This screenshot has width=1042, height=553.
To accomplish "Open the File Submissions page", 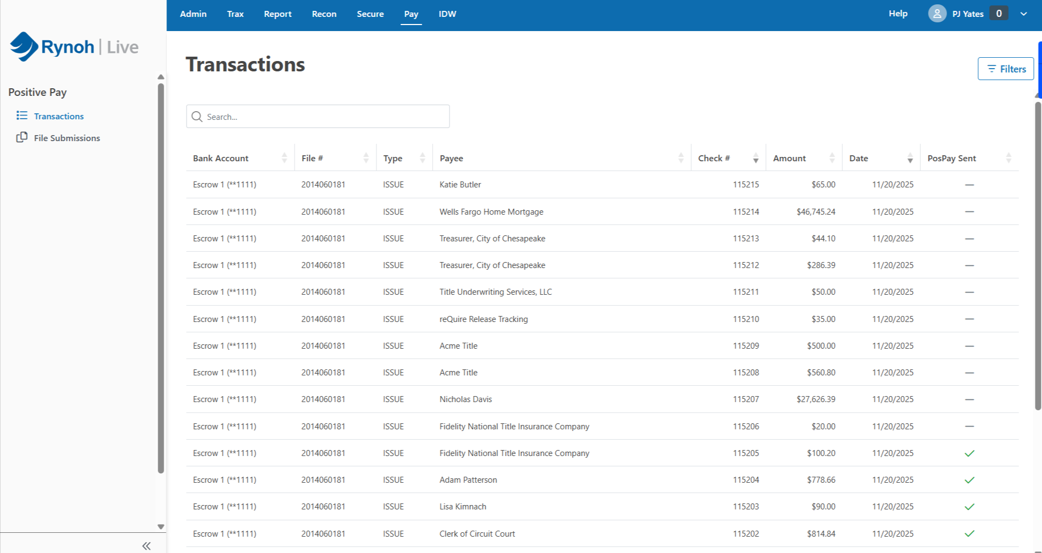I will pyautogui.click(x=67, y=138).
